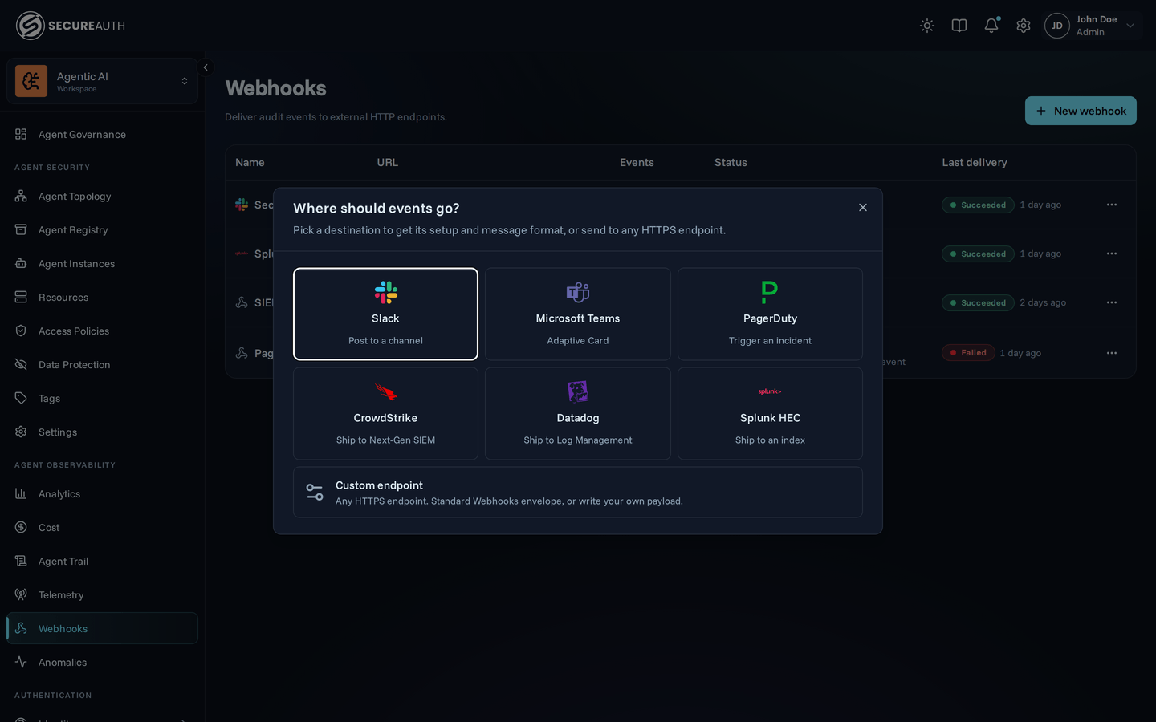
Task: Click the Data Protection sidebar icon
Action: click(21, 364)
